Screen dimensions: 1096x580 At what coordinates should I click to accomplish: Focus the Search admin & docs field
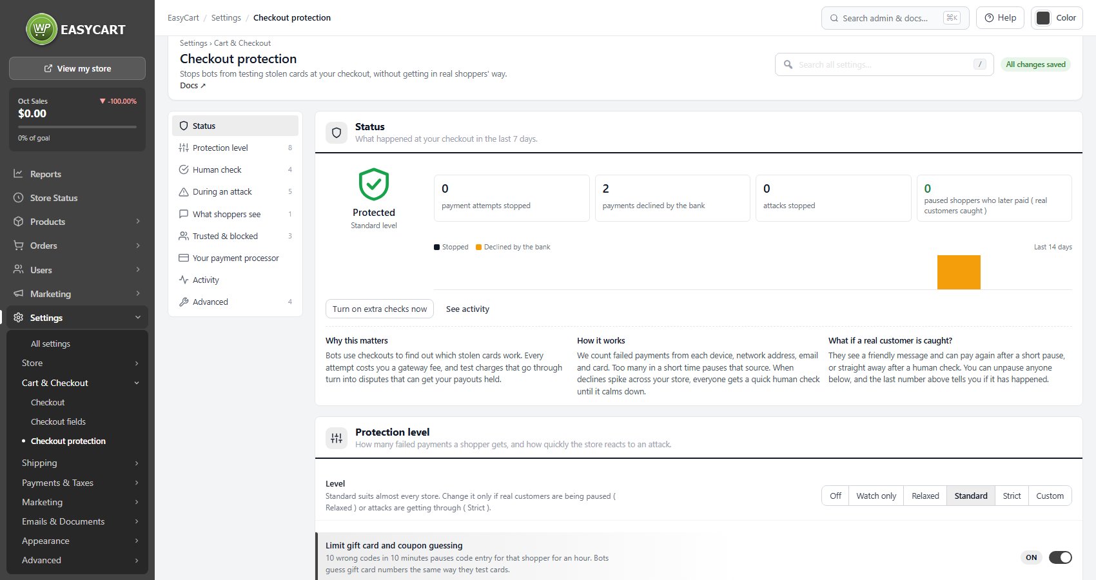[x=895, y=18]
